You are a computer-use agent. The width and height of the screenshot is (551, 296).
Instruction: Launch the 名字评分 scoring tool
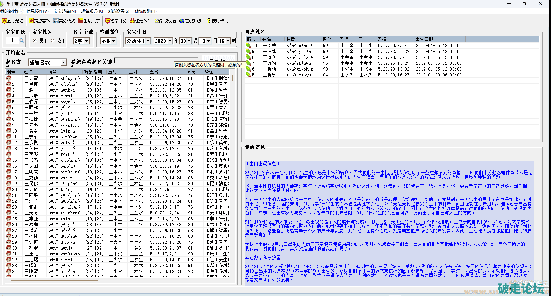tap(116, 21)
